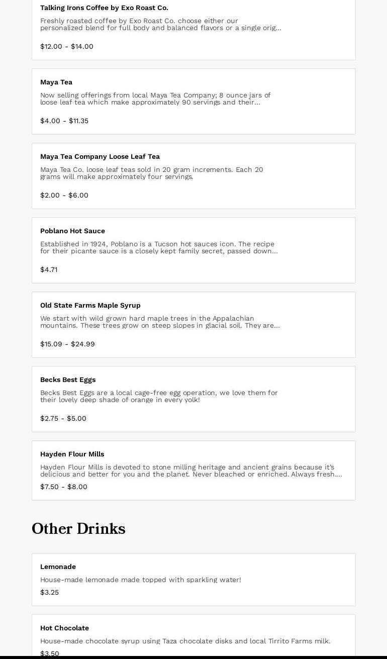Image resolution: width=387 pixels, height=659 pixels.
Task: Click the $15.09 - $24.99 price range
Action: [x=67, y=344]
